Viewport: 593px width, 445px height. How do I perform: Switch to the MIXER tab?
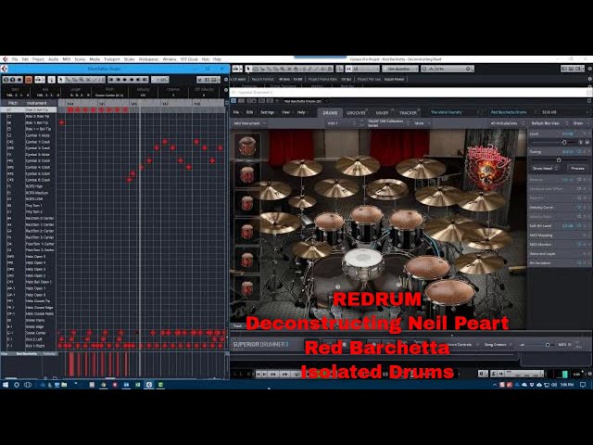382,113
